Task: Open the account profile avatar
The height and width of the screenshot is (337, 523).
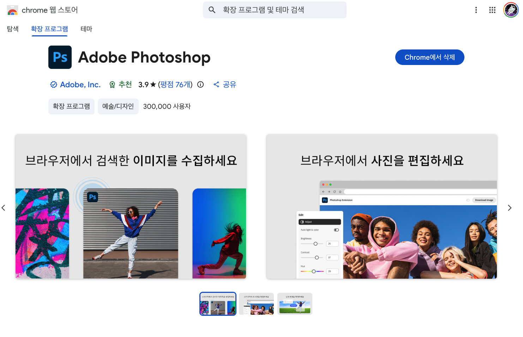Action: coord(511,10)
